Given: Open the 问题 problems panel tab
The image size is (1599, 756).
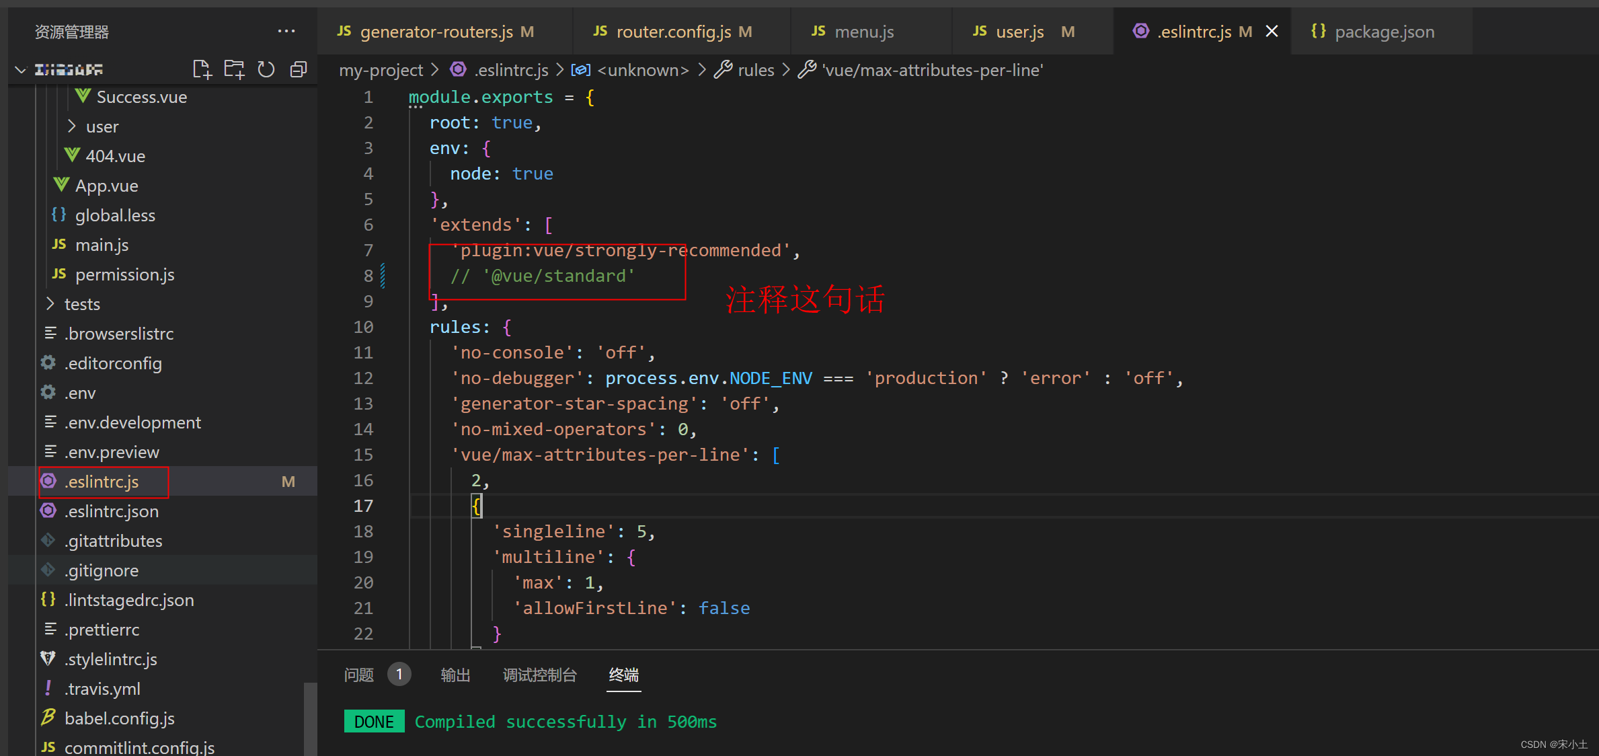Looking at the screenshot, I should tap(359, 675).
